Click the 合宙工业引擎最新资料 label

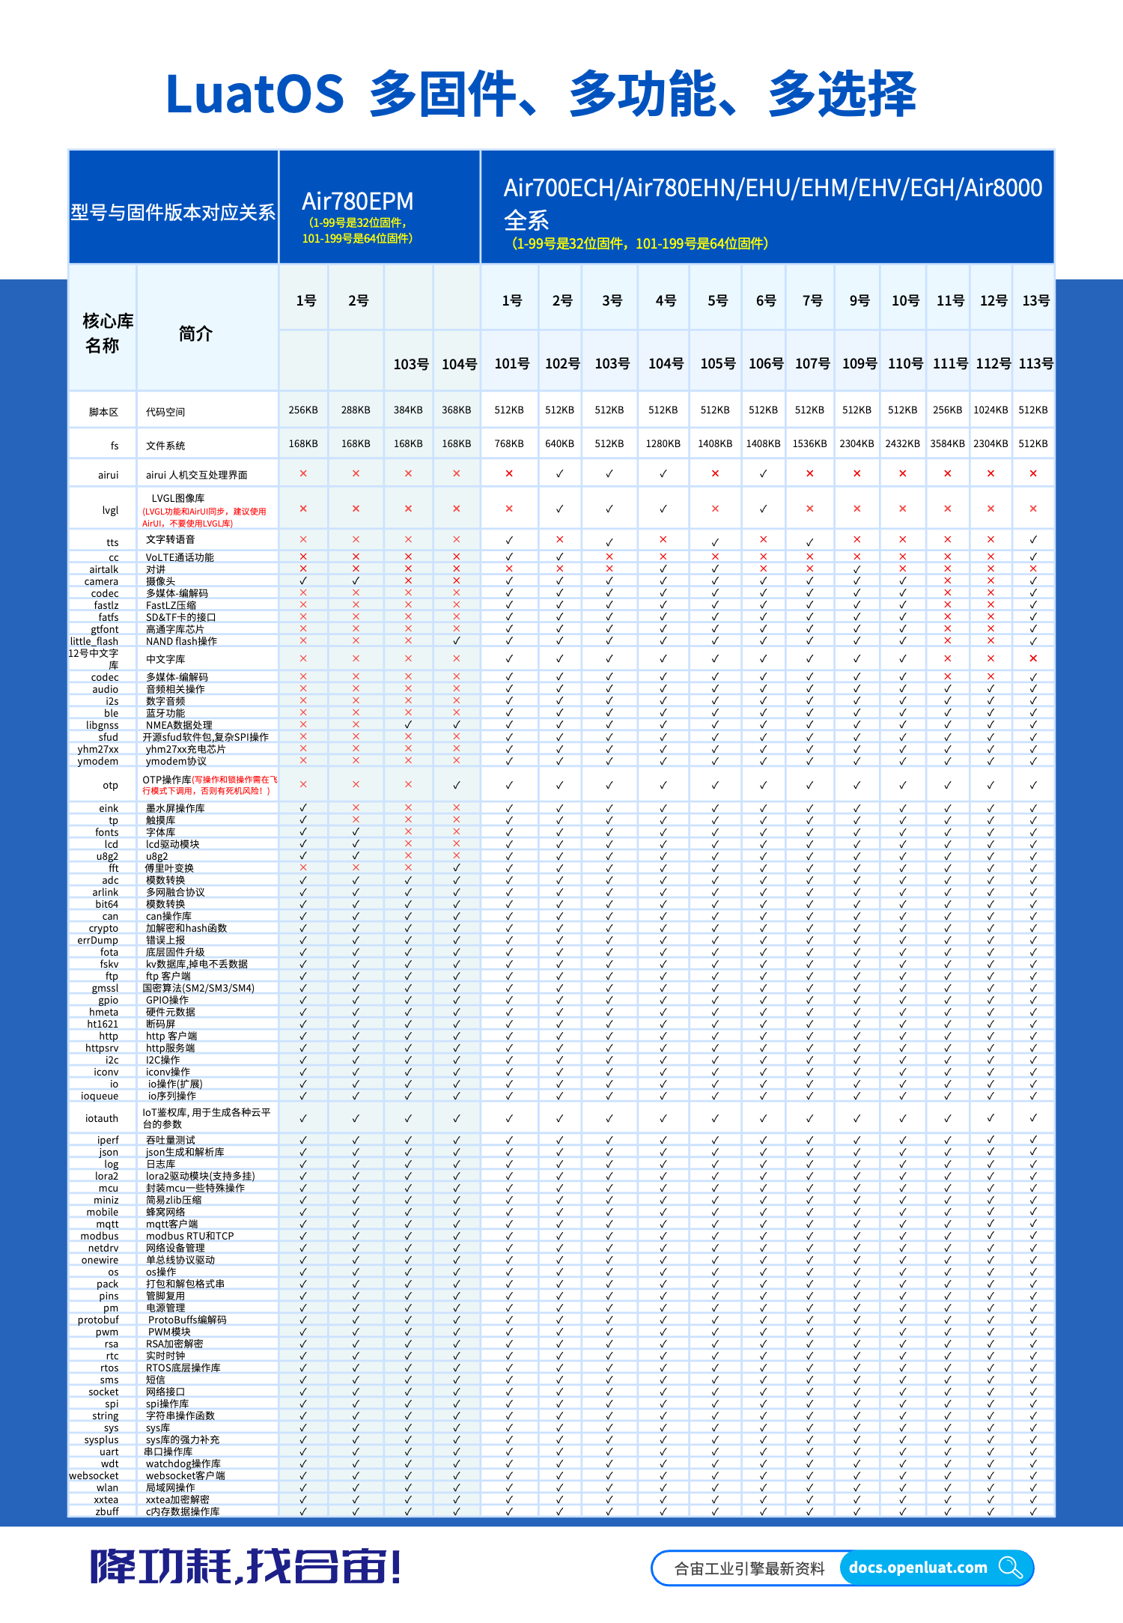[x=749, y=1568]
